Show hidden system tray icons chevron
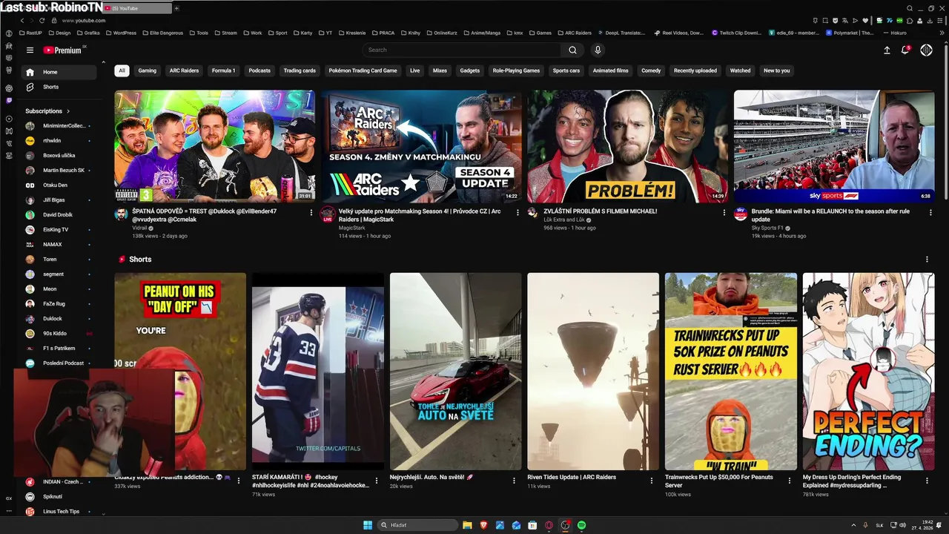Viewport: 949px width, 534px height. 852,525
